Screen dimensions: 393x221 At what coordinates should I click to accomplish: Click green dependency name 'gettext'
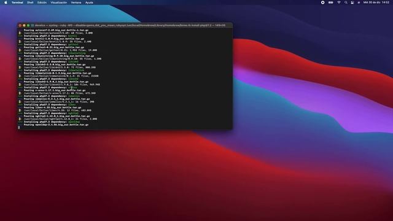point(73,44)
